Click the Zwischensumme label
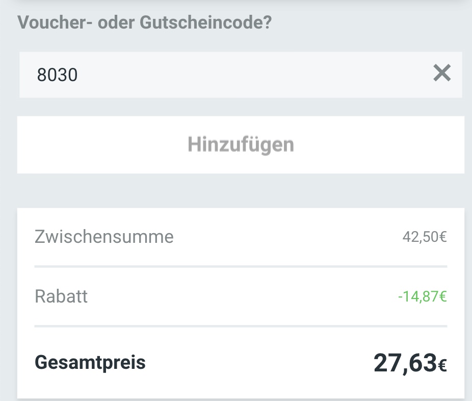The image size is (472, 401). coord(104,236)
